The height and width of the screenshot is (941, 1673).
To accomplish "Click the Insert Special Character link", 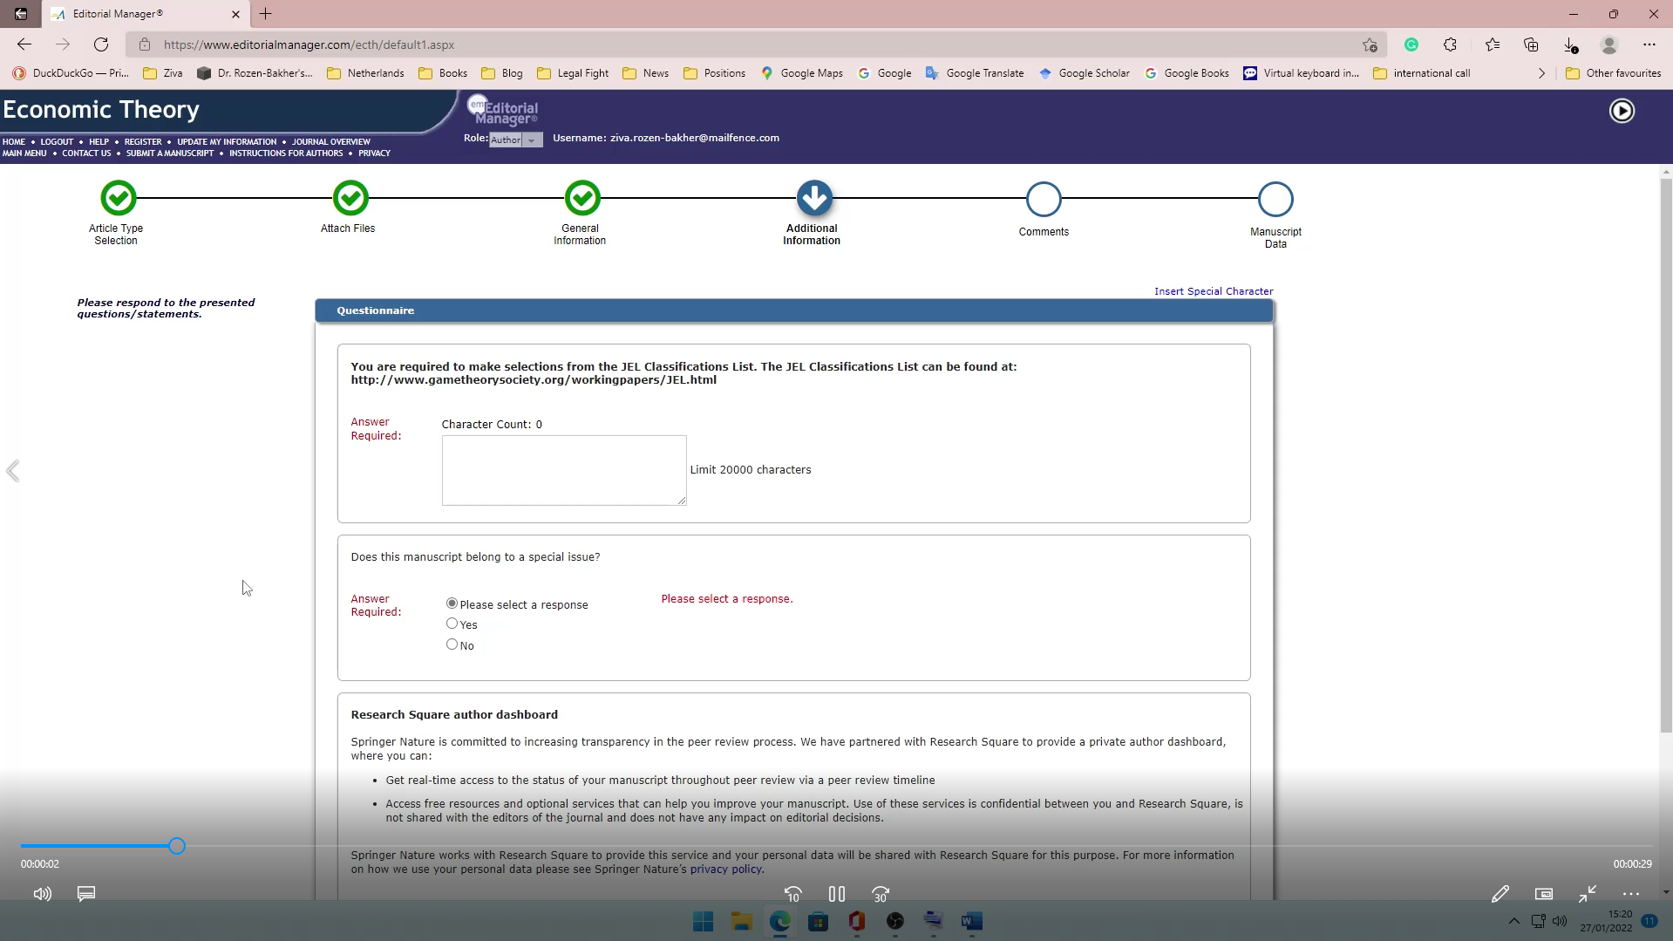I will [1214, 291].
